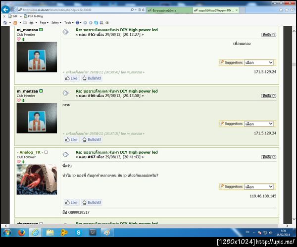Click the quote button on post #66
Viewport: 297px width, 247px height.
coord(269,96)
